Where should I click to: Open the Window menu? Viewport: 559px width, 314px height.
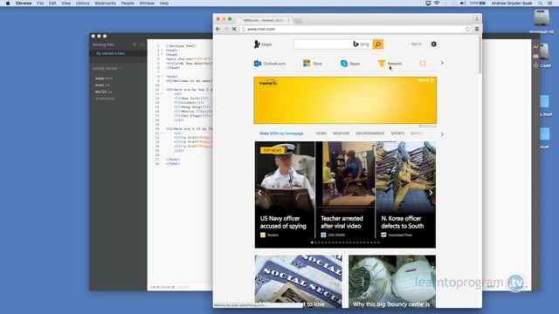pos(147,3)
